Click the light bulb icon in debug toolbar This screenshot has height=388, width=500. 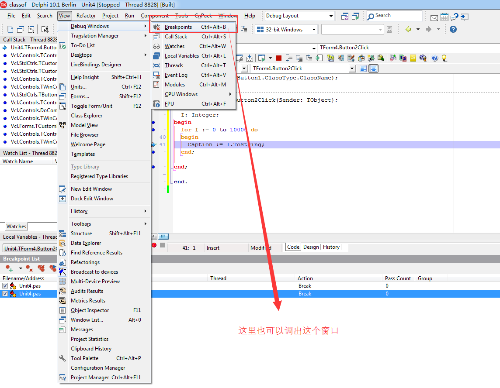(x=444, y=58)
